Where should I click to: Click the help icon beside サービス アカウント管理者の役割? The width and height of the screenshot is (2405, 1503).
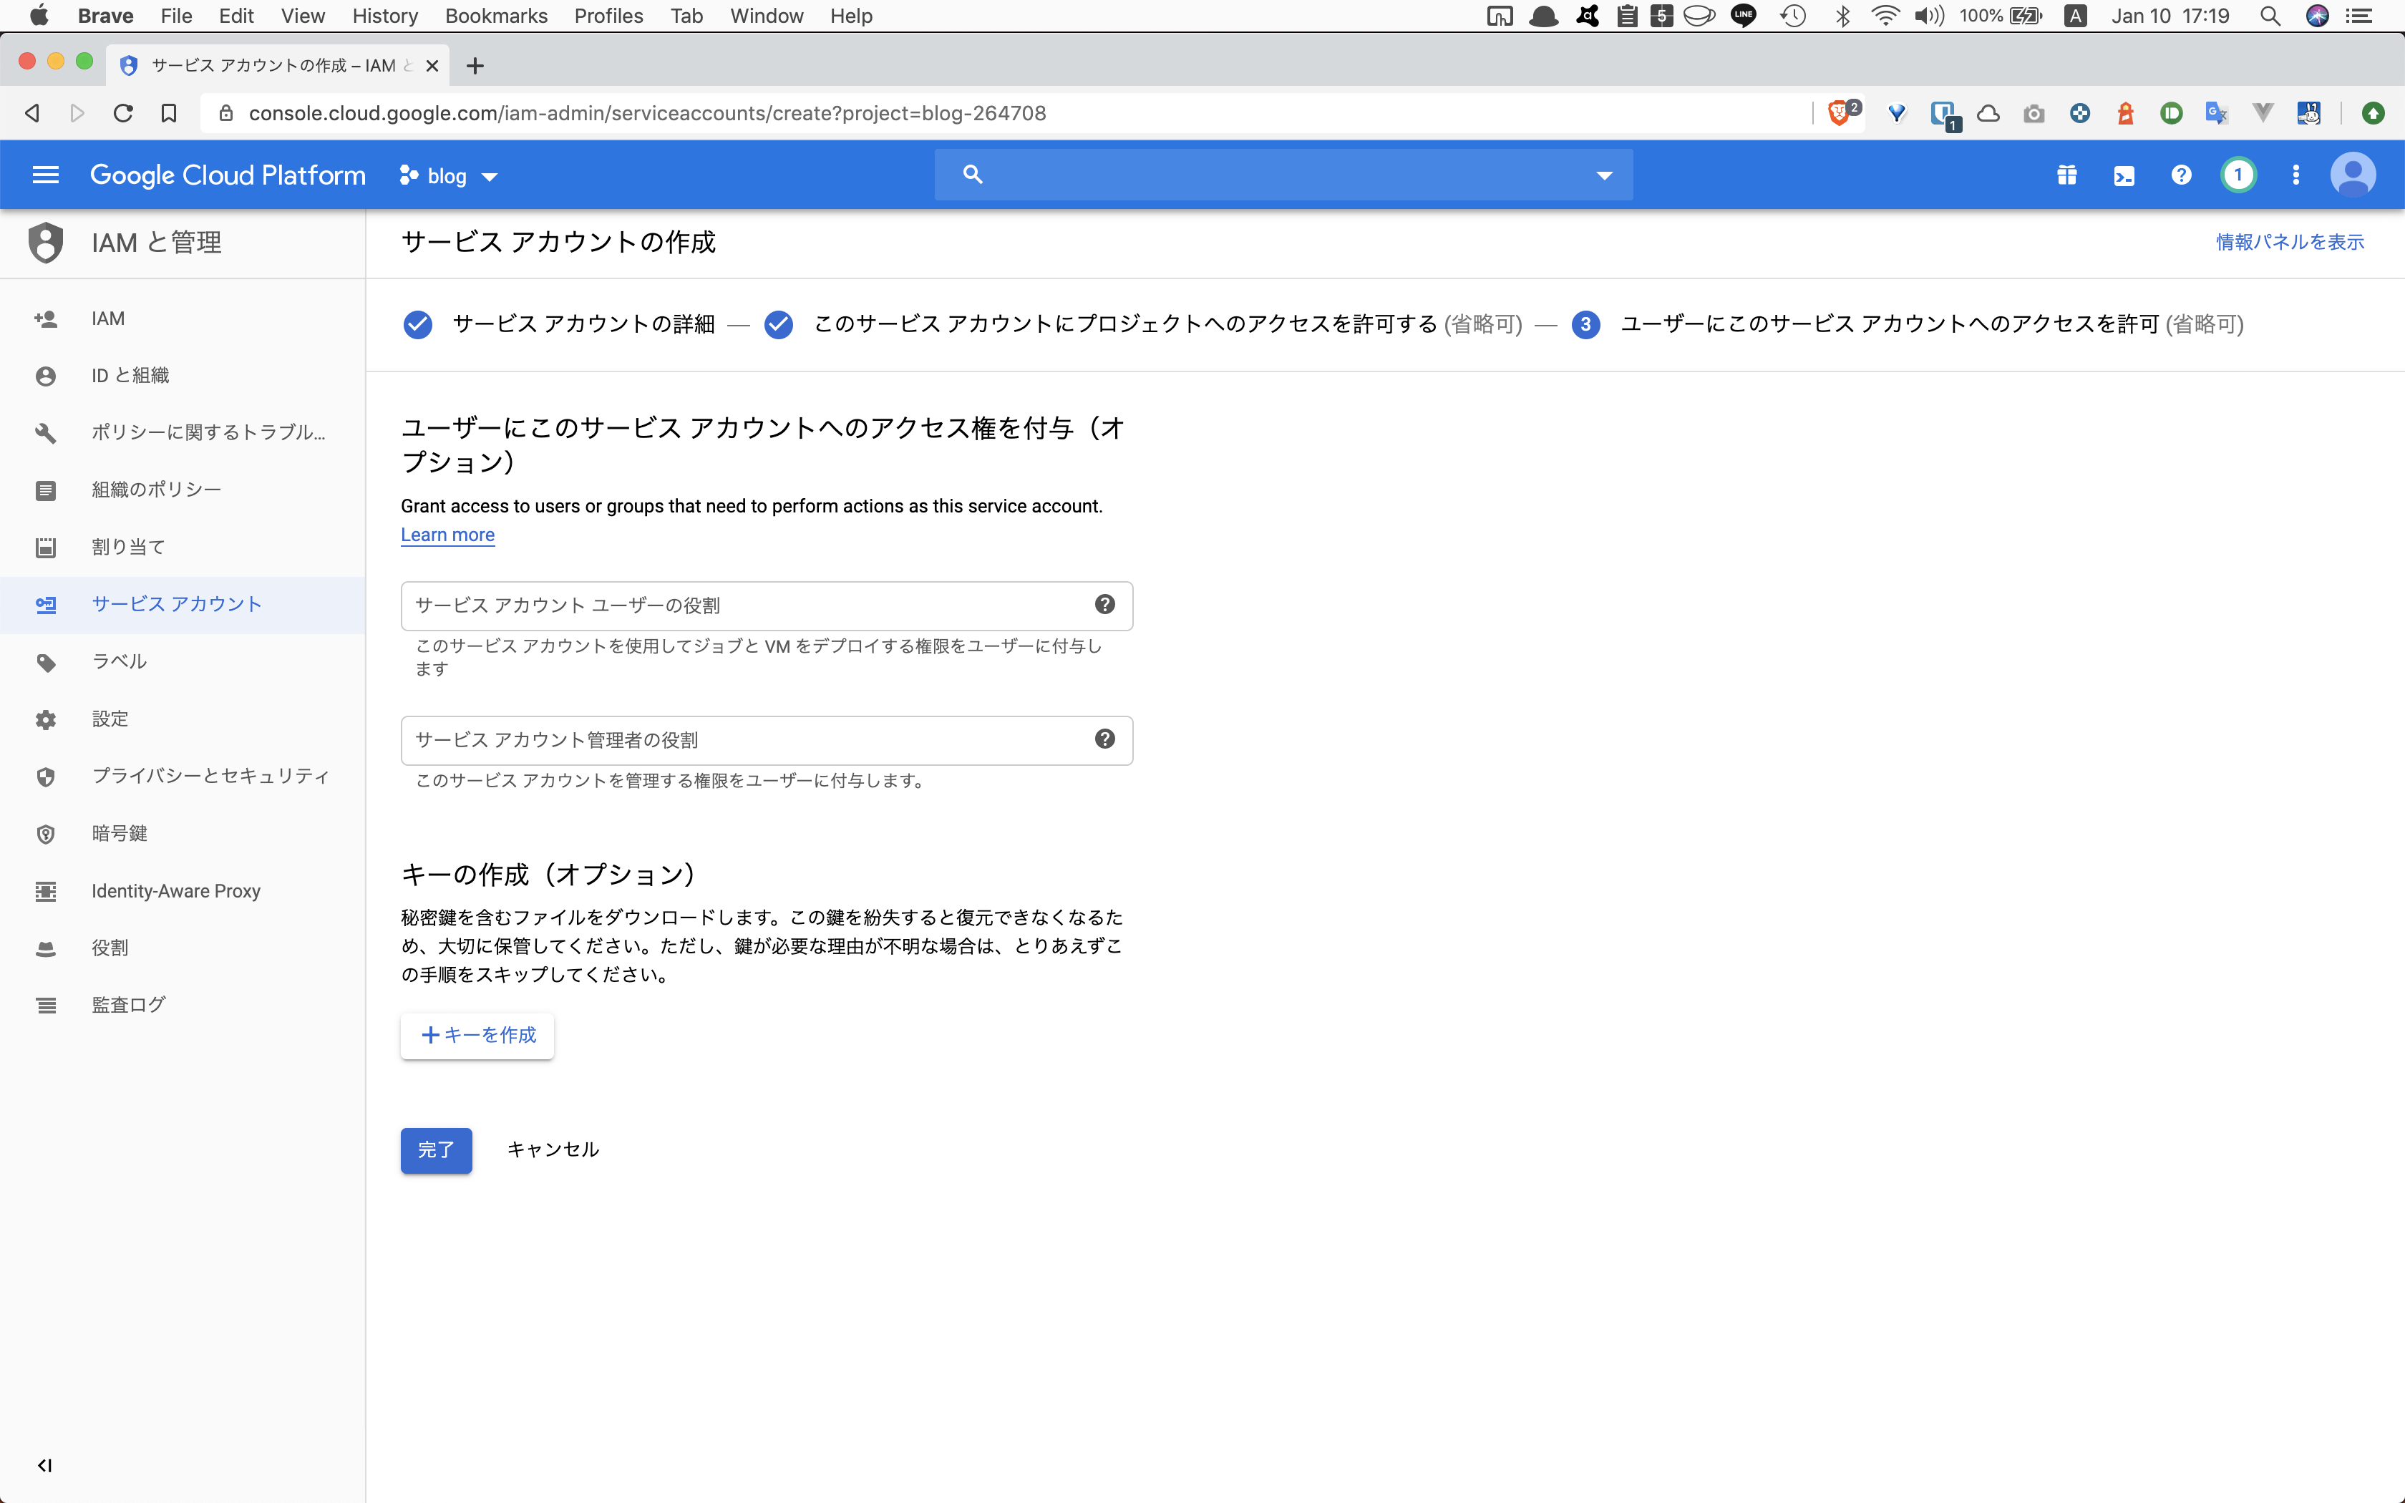[x=1105, y=739]
